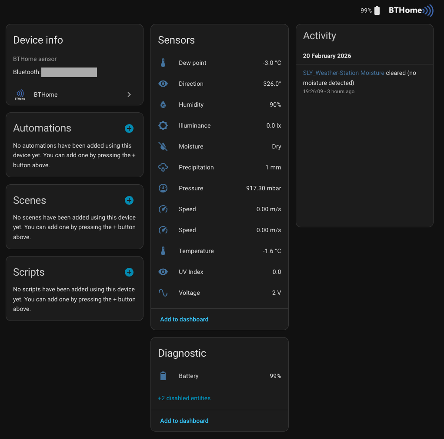The height and width of the screenshot is (439, 444).
Task: Click the Battery diagnostic icon
Action: click(163, 376)
